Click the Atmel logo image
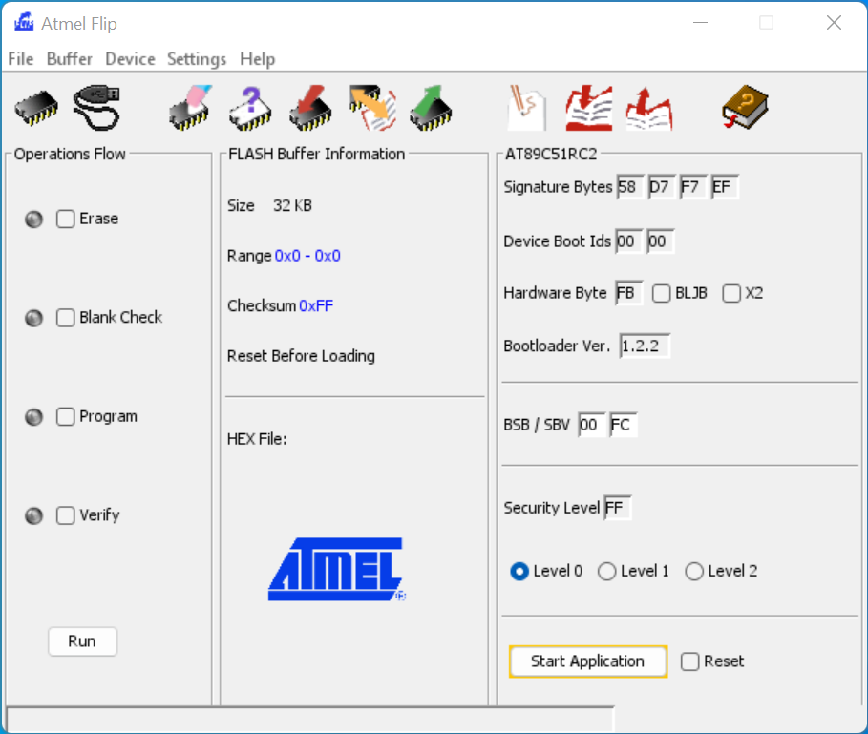This screenshot has width=868, height=734. (337, 569)
